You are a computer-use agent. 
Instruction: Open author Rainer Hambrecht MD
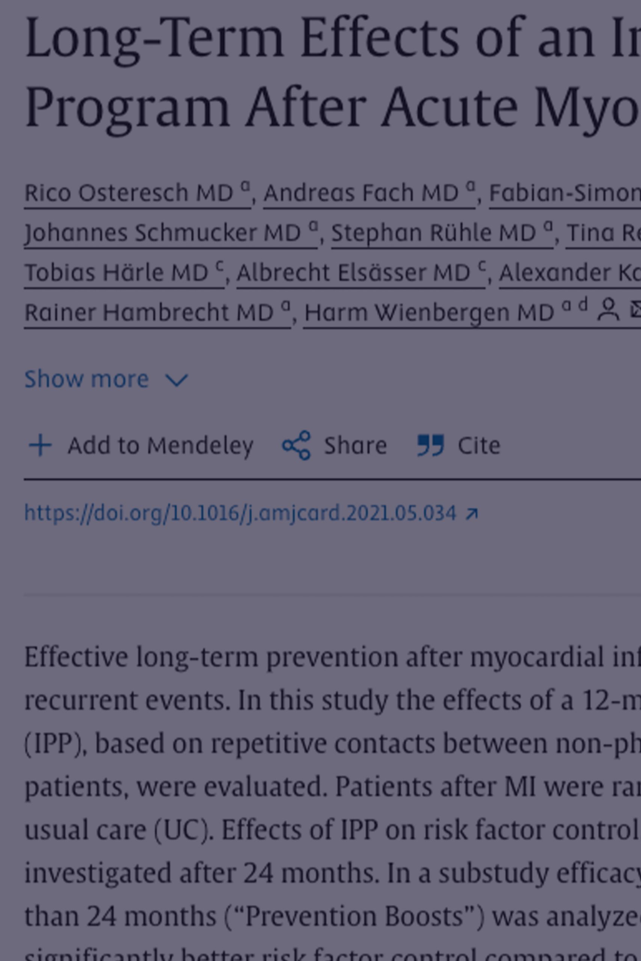tap(157, 313)
